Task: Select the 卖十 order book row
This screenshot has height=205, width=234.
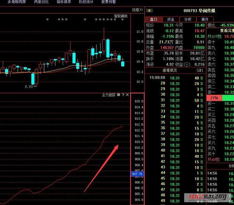Action: (220, 42)
